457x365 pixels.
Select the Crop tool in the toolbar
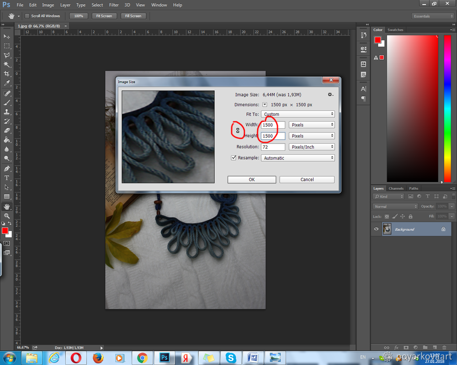7,74
